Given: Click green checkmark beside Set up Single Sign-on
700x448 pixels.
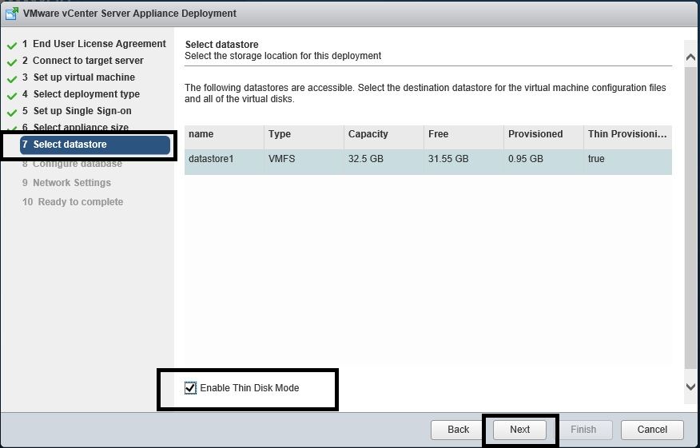Looking at the screenshot, I should pos(12,113).
